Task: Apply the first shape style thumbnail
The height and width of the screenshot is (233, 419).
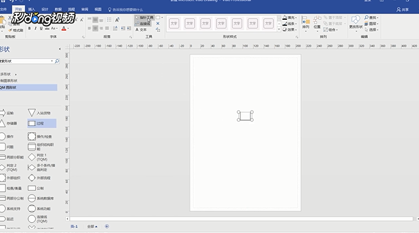Action: 174,24
